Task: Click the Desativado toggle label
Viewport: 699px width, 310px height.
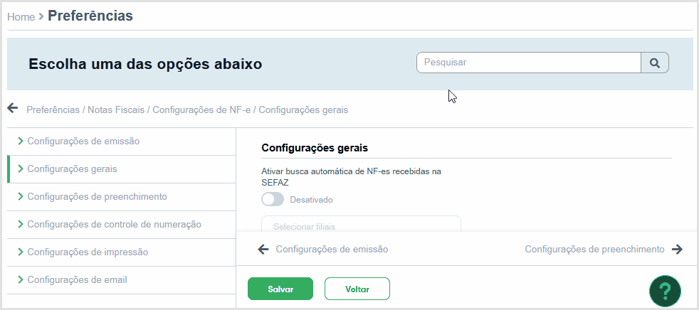Action: [311, 200]
